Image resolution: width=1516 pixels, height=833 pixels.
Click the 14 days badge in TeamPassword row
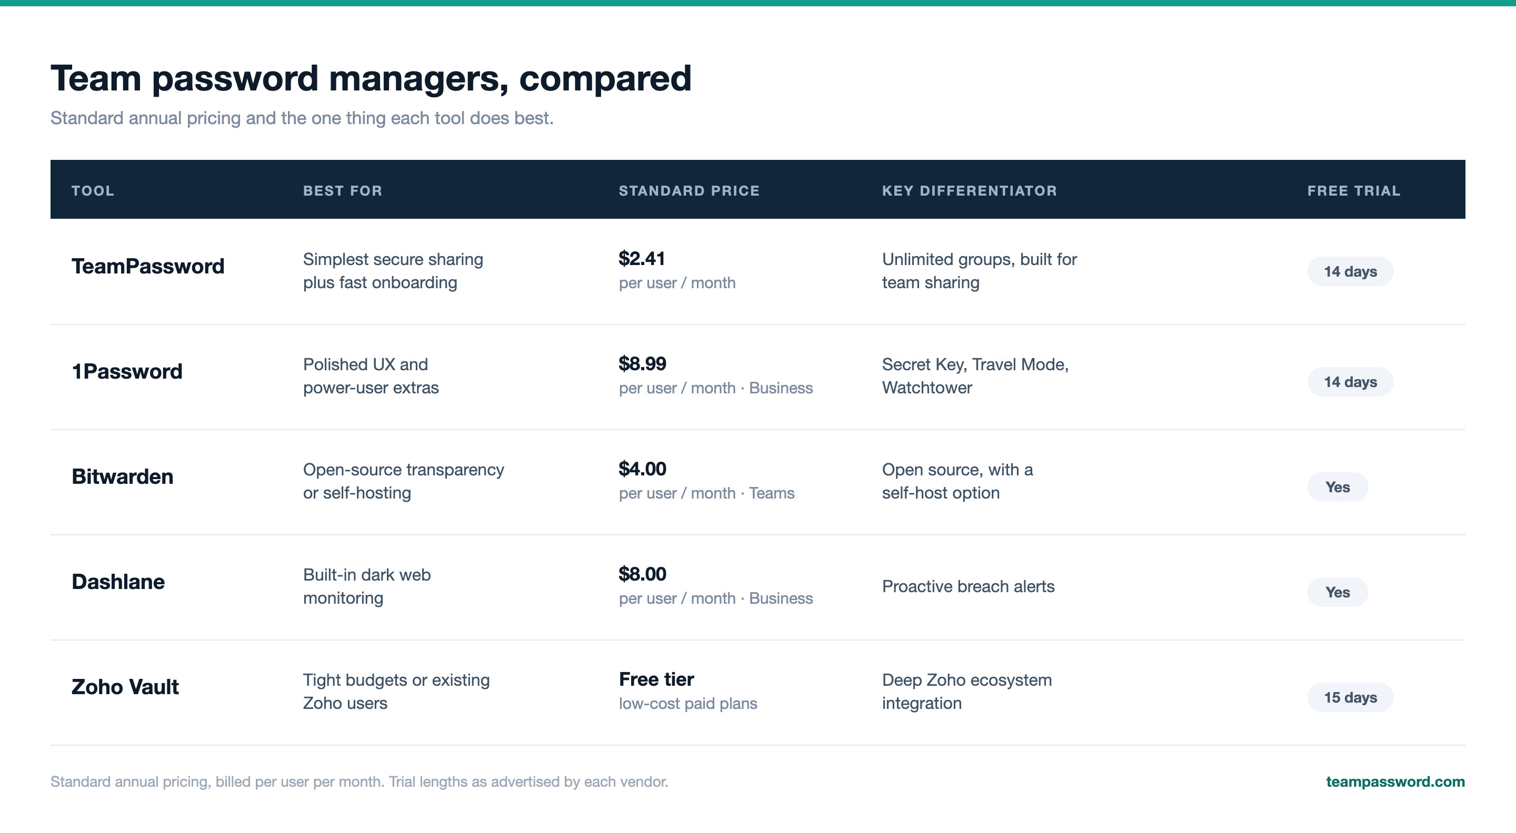coord(1351,271)
